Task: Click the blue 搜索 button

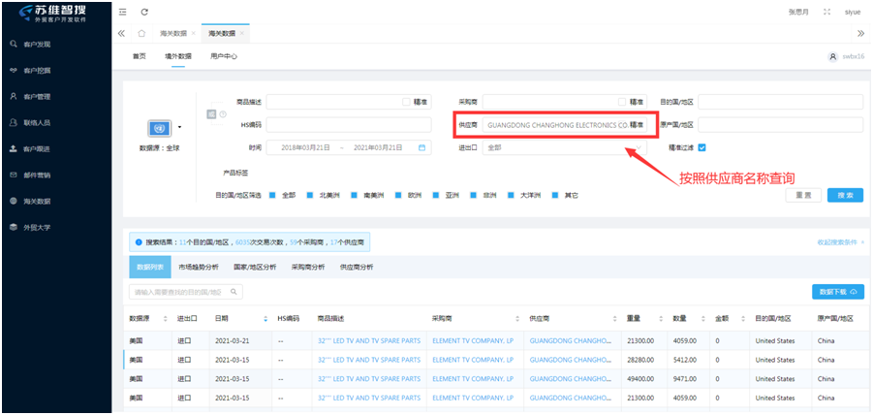Action: [x=845, y=195]
